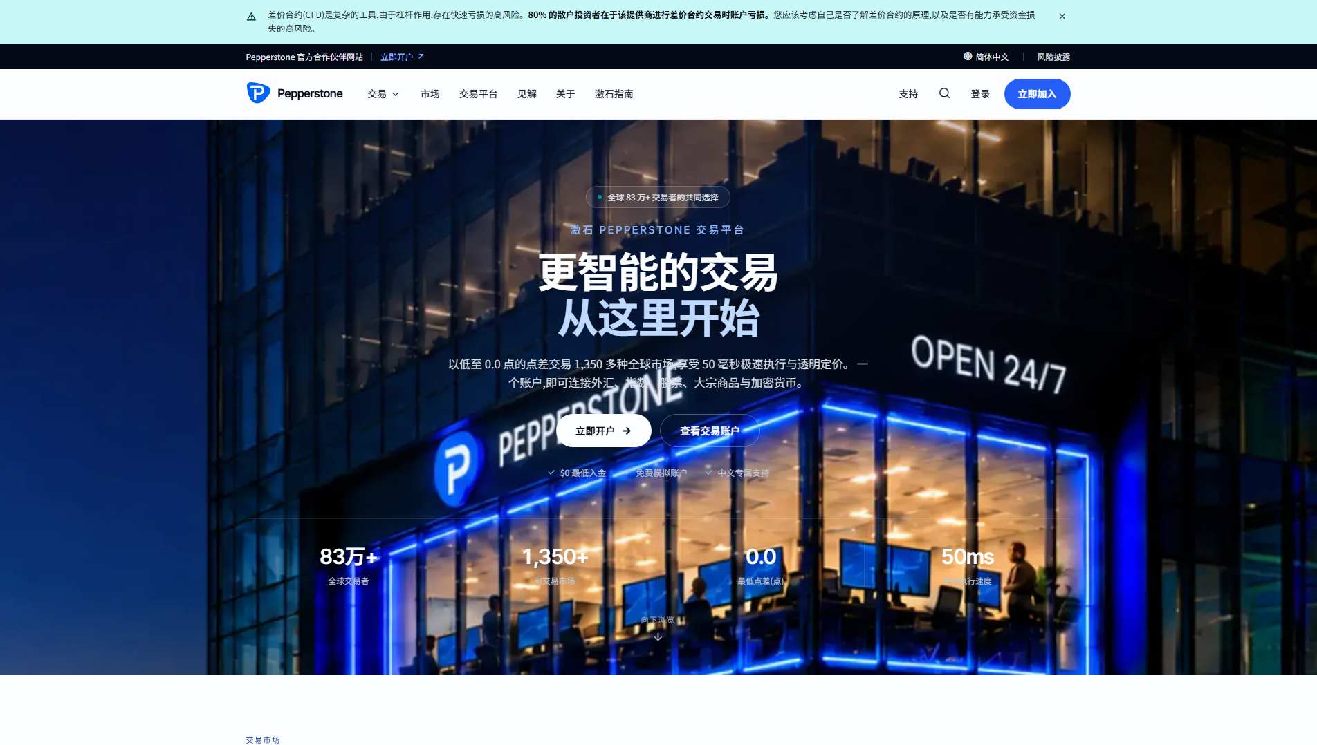Click the down arrow under 向下浏览

point(658,637)
